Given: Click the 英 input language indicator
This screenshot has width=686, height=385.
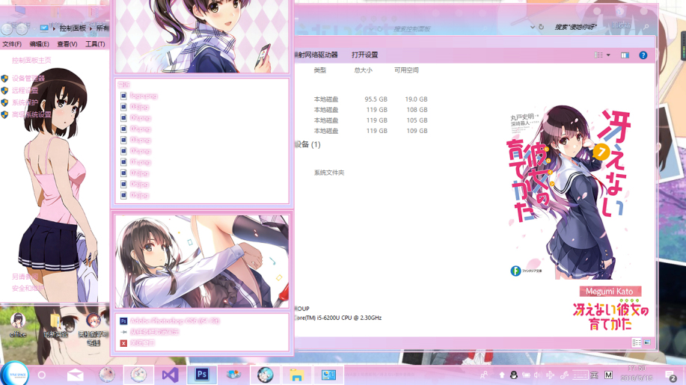Looking at the screenshot, I should (594, 375).
